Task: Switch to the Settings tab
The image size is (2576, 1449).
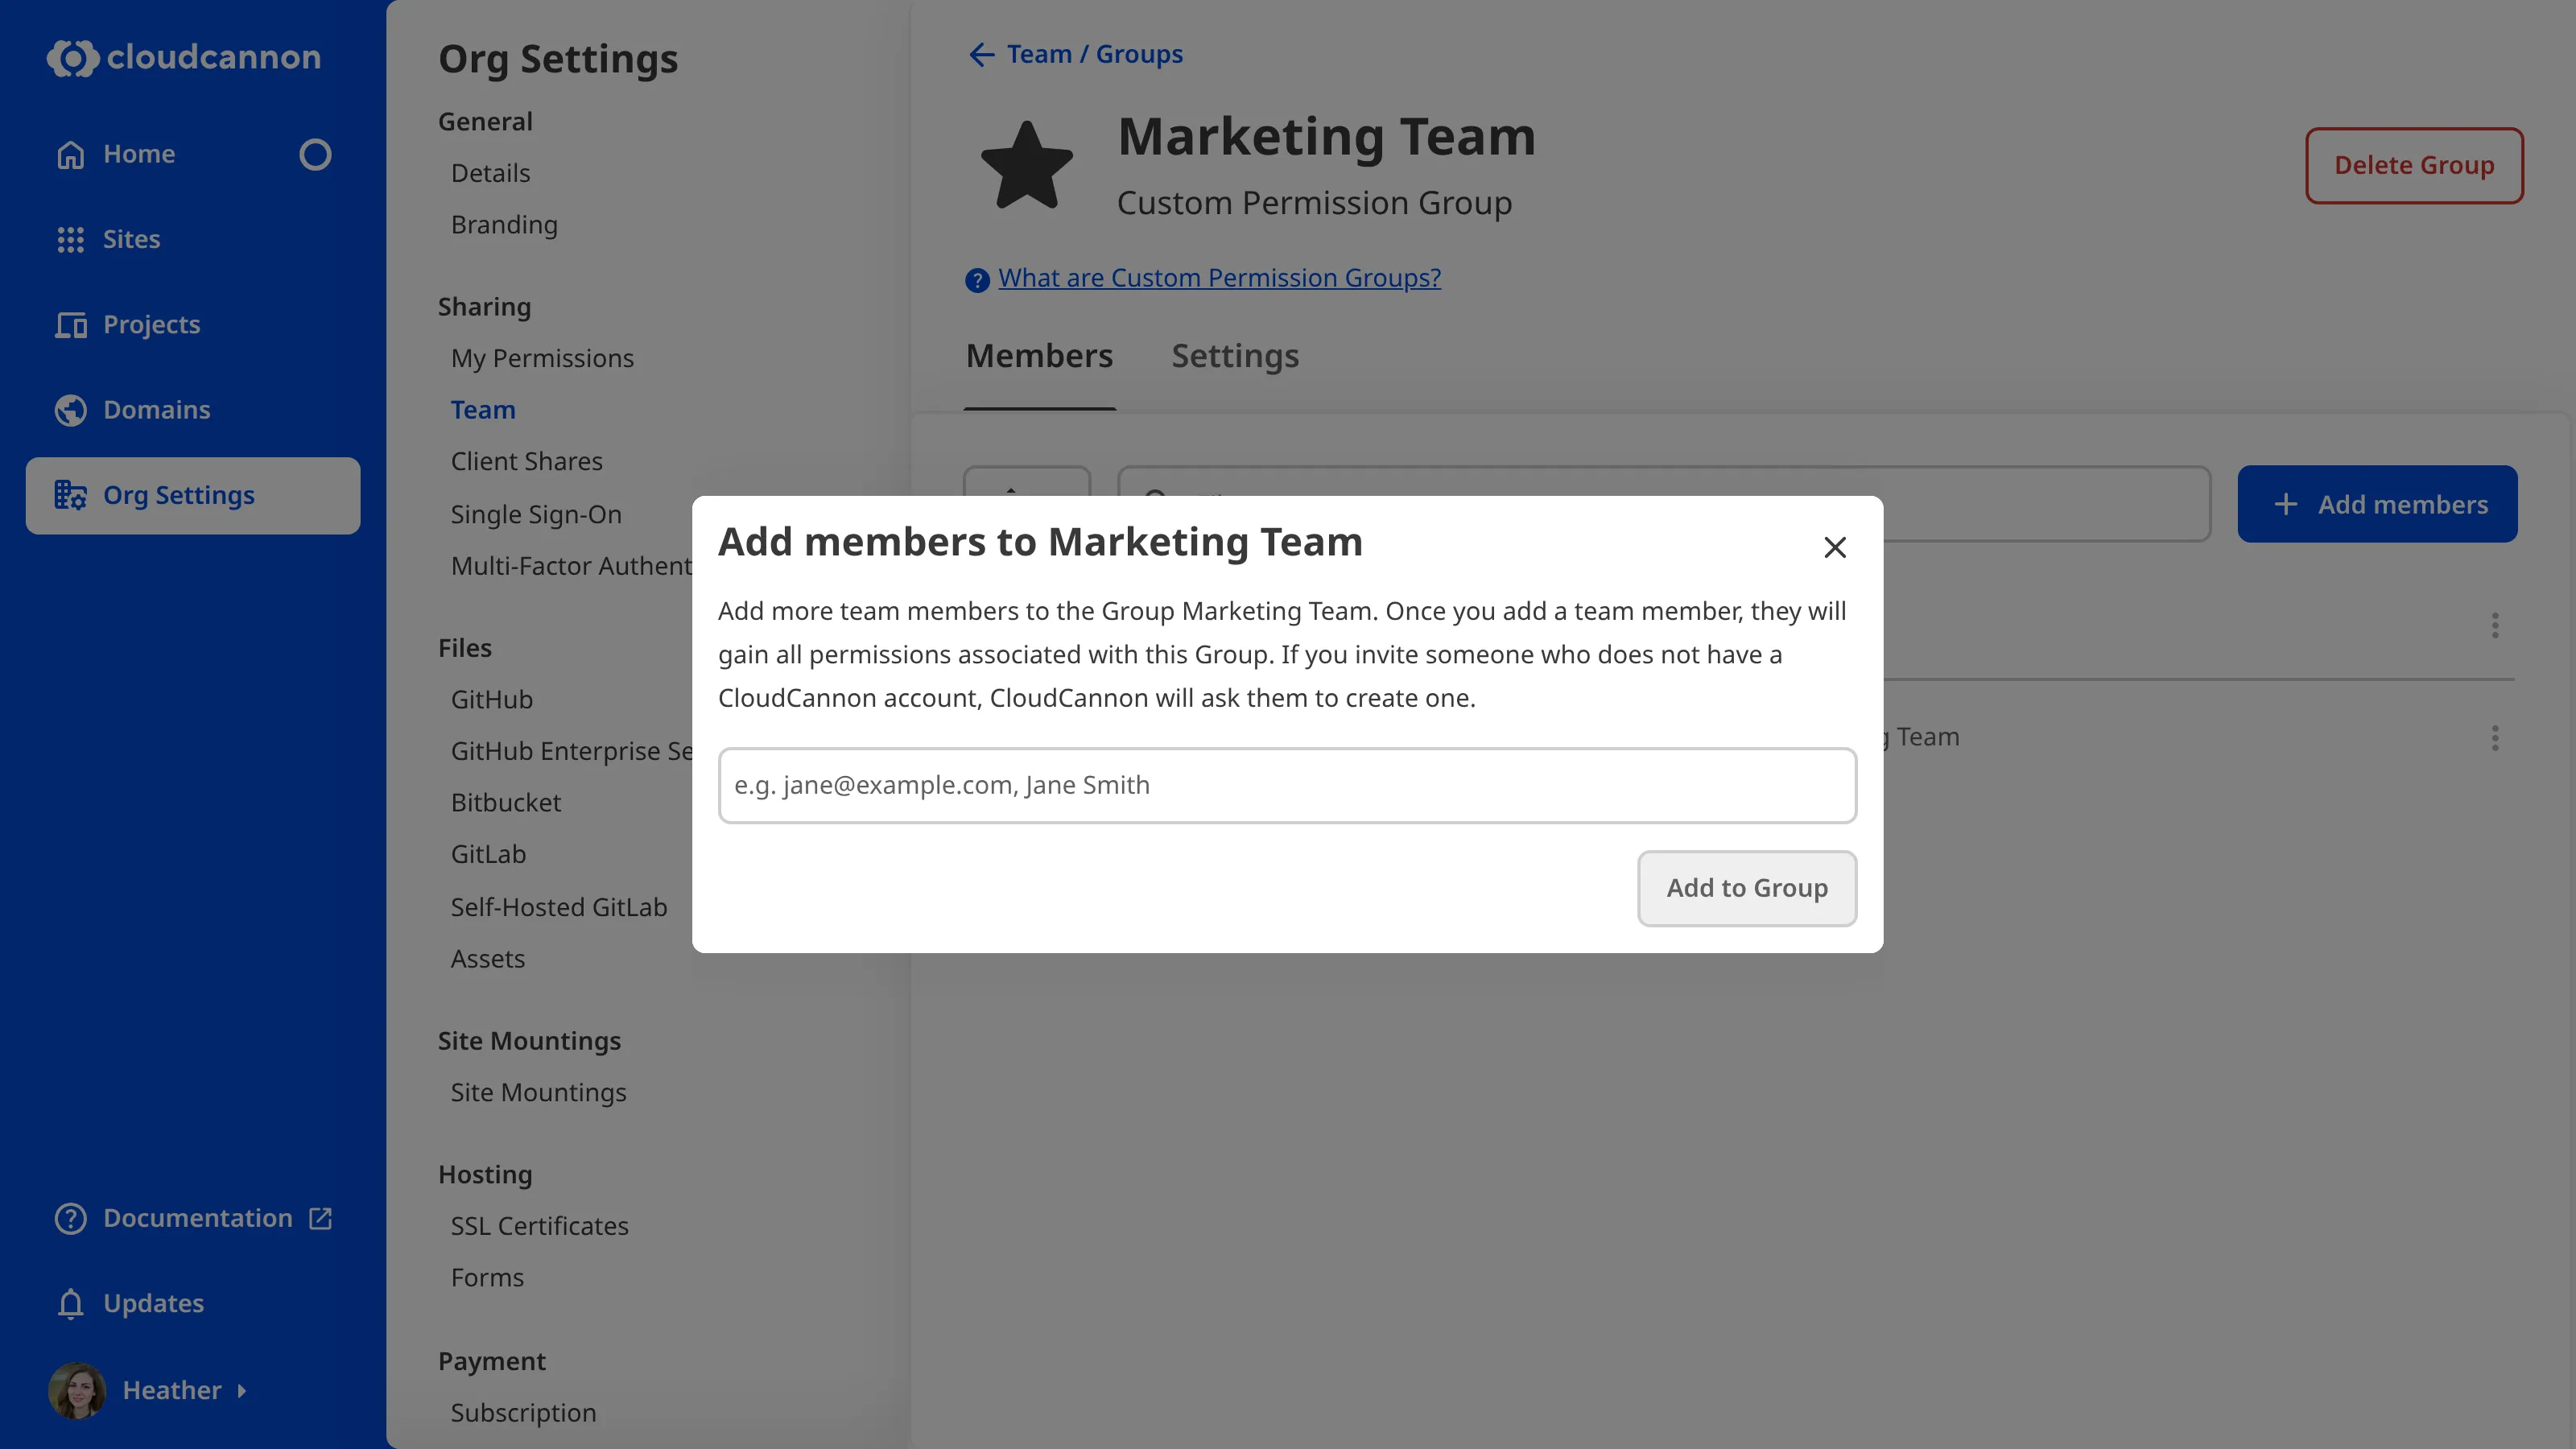Action: [1235, 356]
